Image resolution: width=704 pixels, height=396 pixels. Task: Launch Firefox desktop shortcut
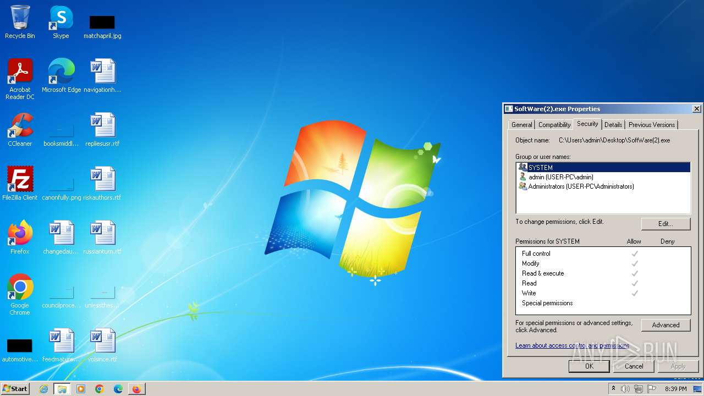pyautogui.click(x=20, y=237)
